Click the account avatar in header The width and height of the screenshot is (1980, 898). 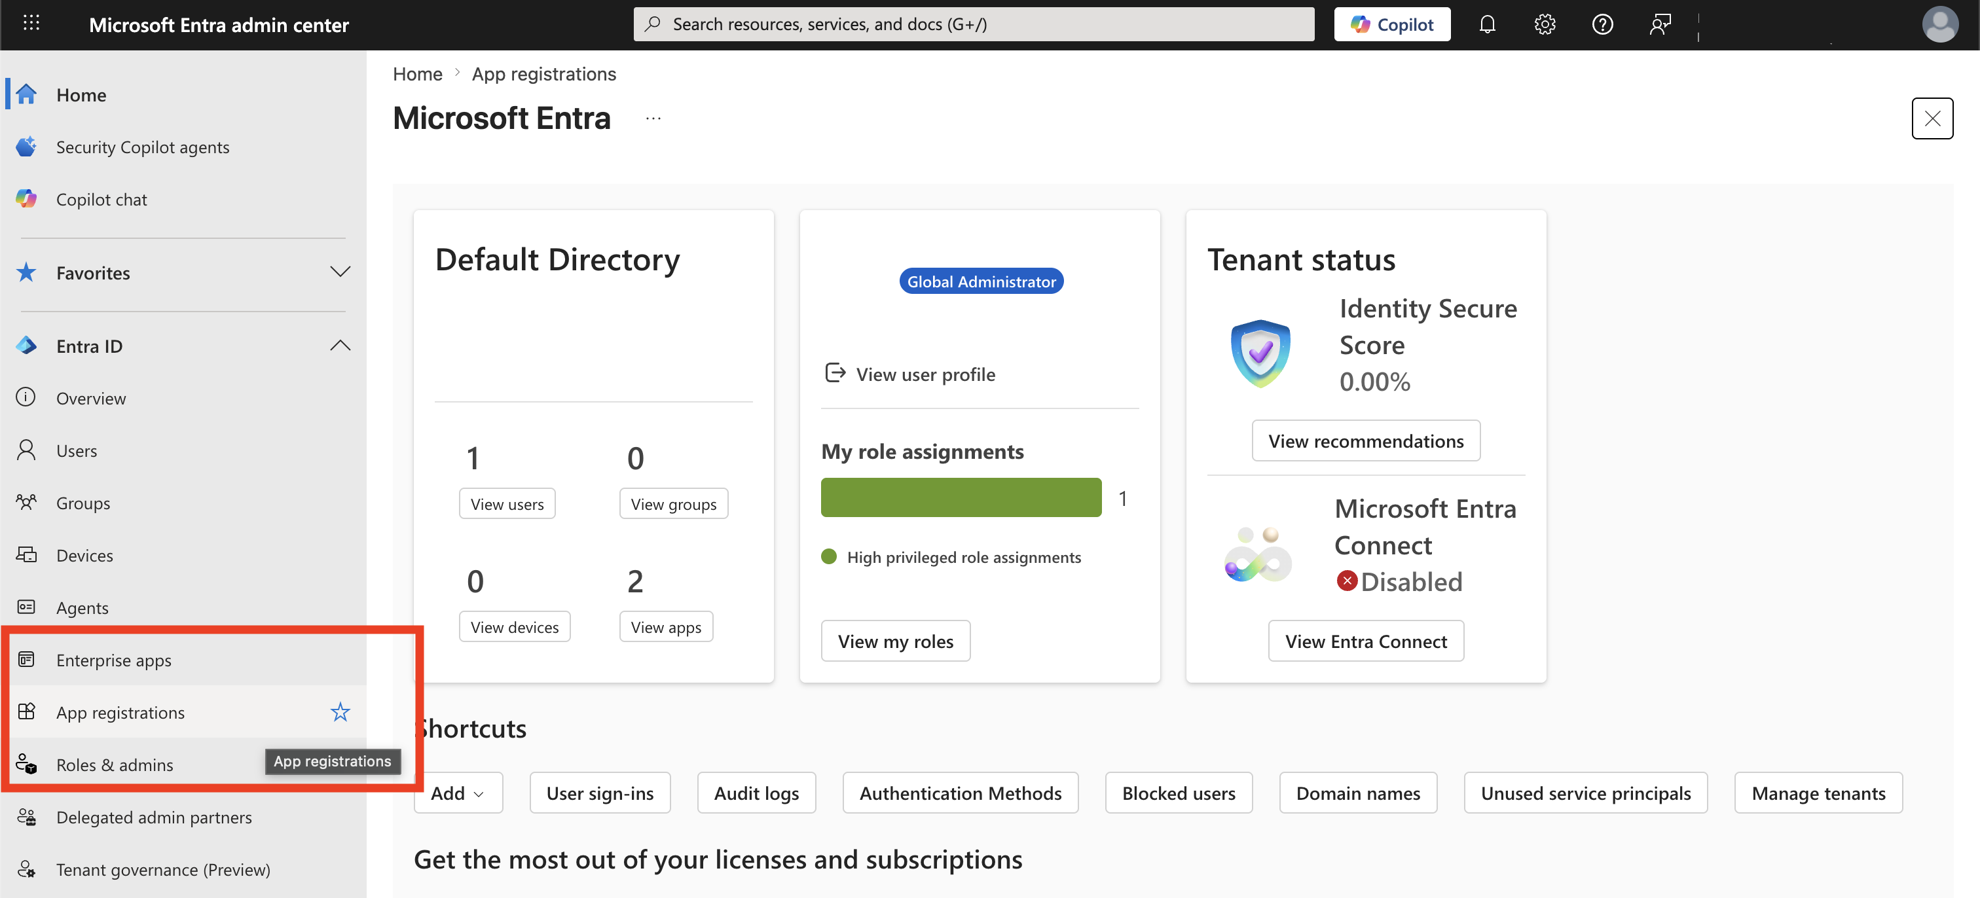1940,25
